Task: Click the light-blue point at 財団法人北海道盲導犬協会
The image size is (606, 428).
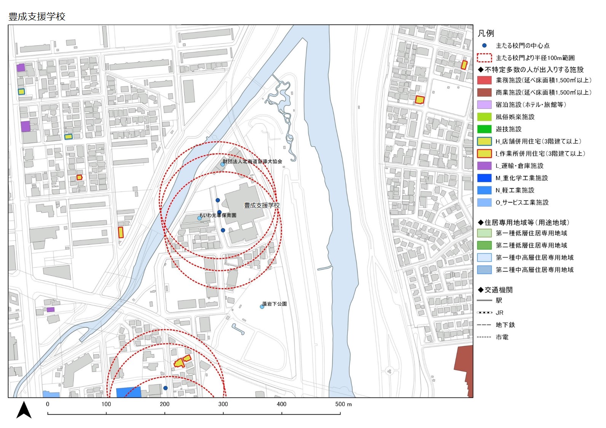Action: [222, 164]
